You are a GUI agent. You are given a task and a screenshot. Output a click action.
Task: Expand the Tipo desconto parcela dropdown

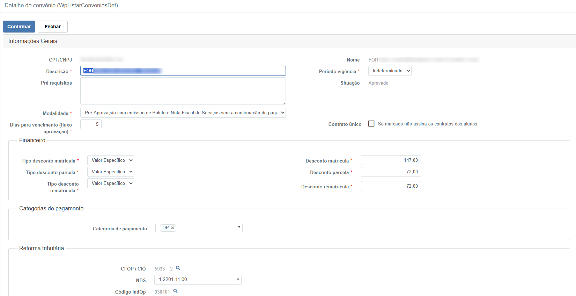110,172
